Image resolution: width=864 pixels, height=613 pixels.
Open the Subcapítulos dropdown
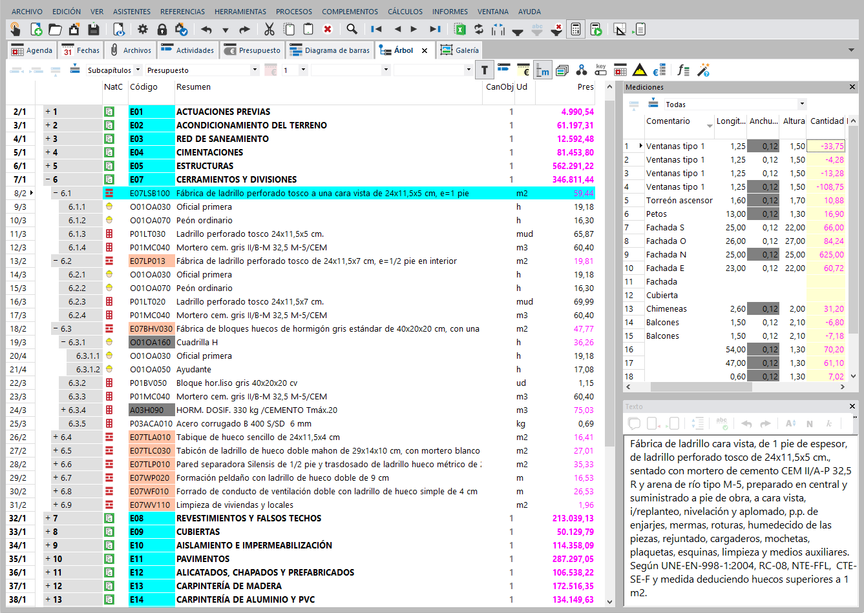(x=137, y=70)
